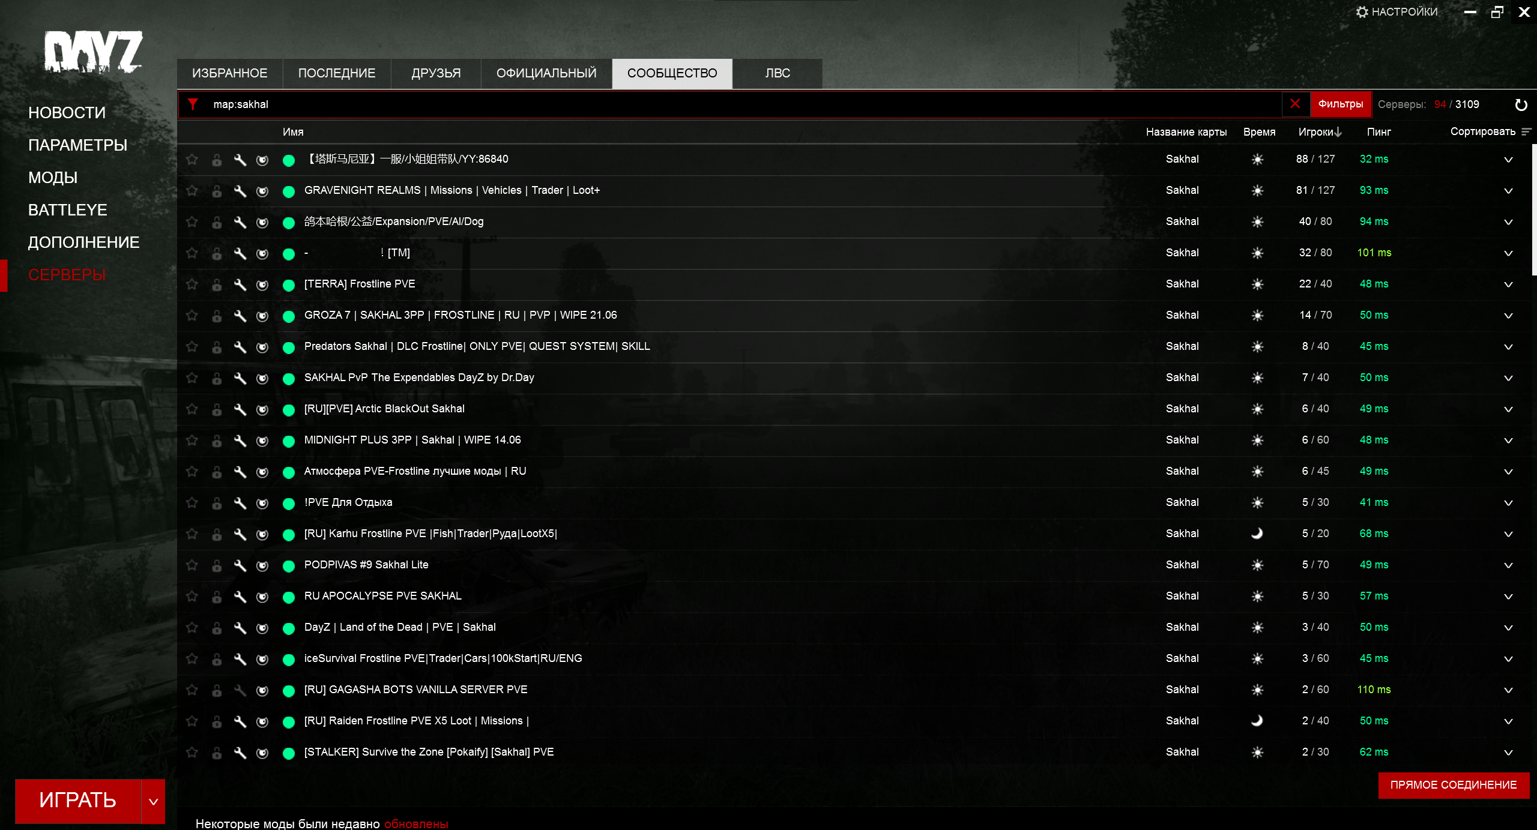This screenshot has height=830, width=1537.
Task: Click the red filter funnel icon
Action: click(x=193, y=104)
